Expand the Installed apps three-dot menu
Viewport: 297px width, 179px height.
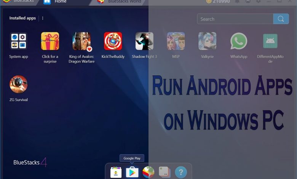pos(43,18)
